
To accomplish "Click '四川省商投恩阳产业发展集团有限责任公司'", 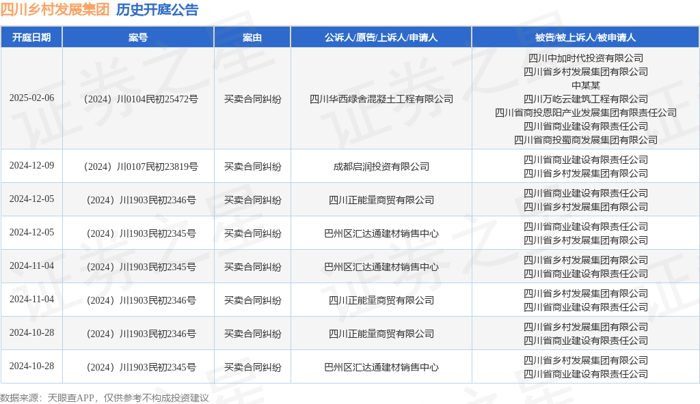I will [586, 113].
